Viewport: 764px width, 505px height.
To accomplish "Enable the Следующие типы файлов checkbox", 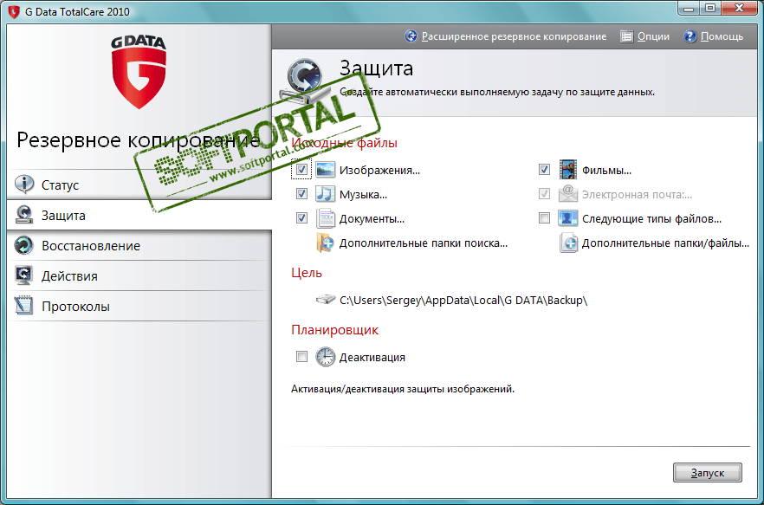I will tap(544, 218).
